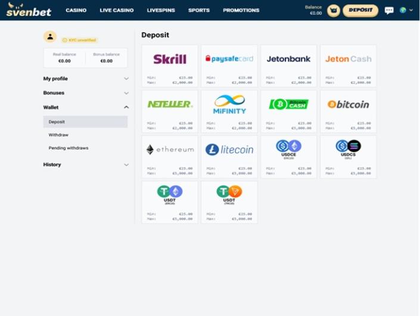Open the language globe dropdown
The height and width of the screenshot is (316, 420).
coord(406,11)
